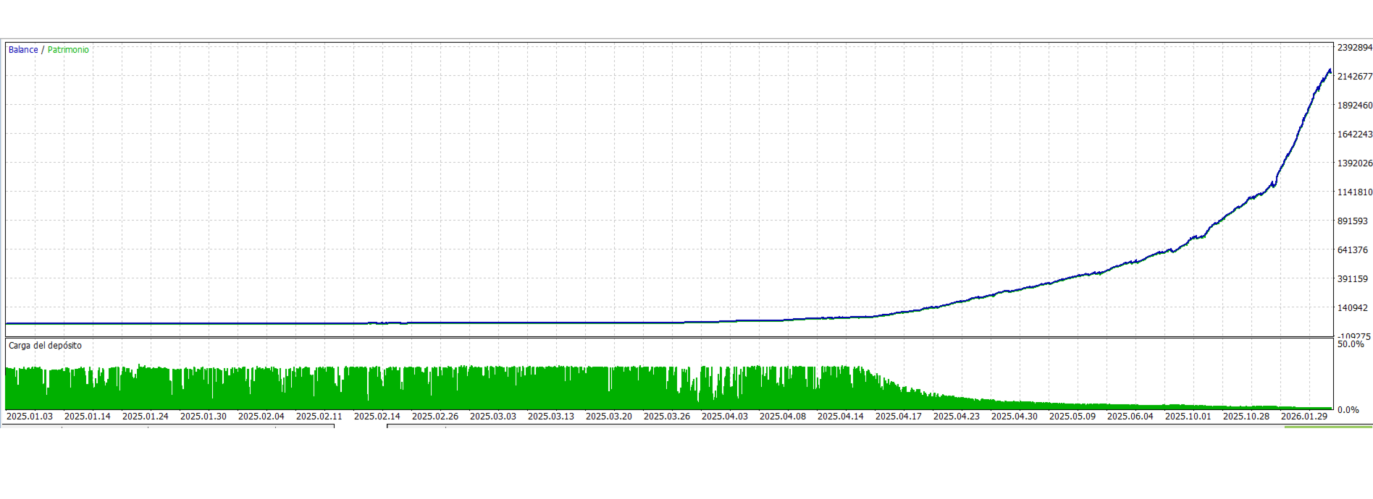Select the 2025.01.03 date label
The image size is (1373, 499).
coord(30,417)
